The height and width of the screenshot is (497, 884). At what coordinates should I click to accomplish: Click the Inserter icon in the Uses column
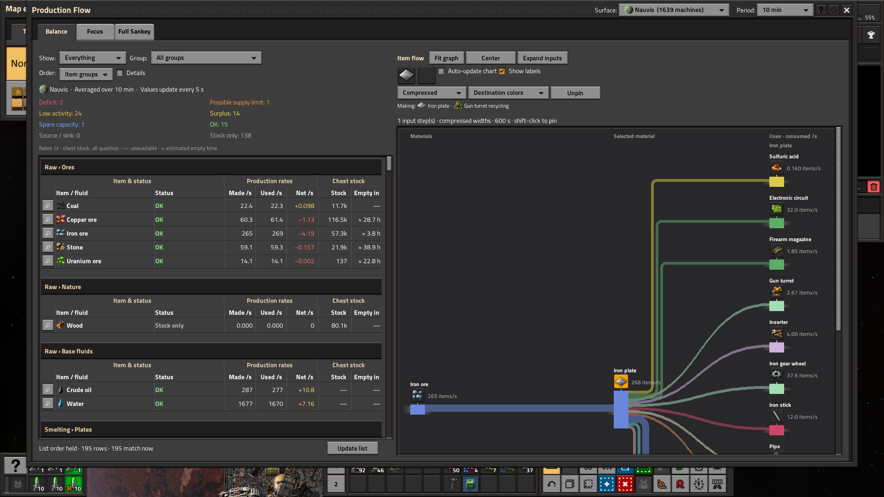click(777, 334)
